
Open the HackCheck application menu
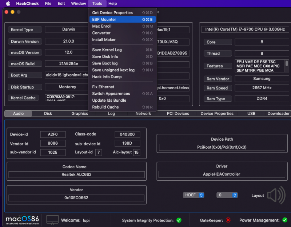coord(27,4)
